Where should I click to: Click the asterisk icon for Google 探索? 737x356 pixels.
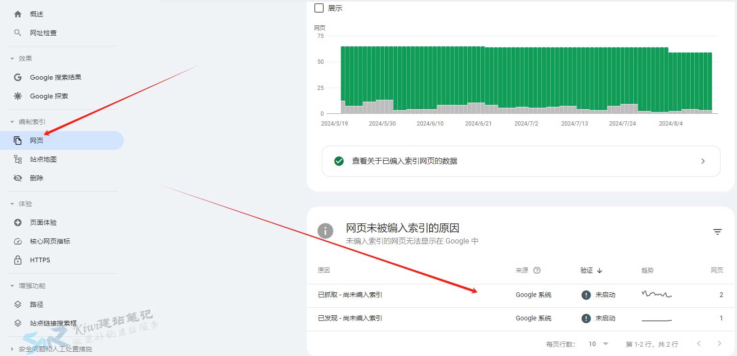click(18, 96)
